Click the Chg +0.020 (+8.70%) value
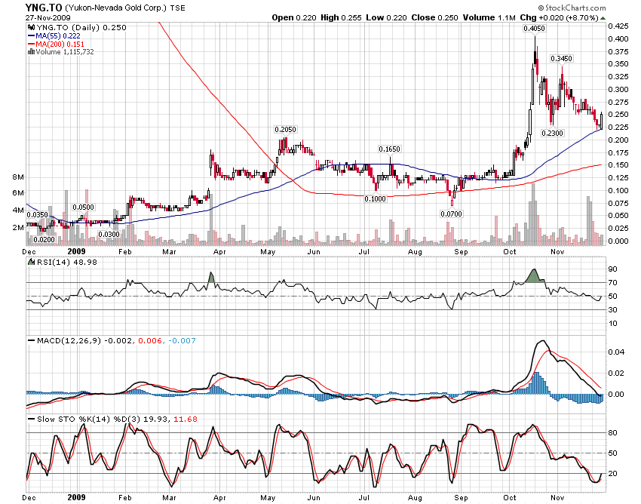641x504 pixels. pos(560,17)
